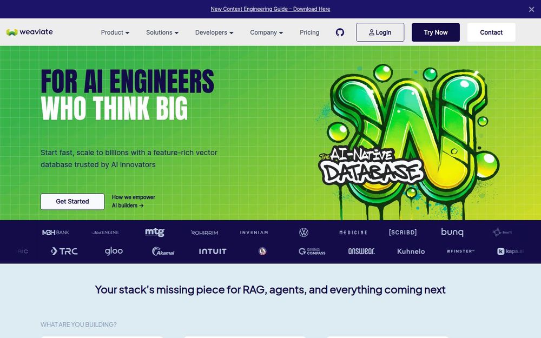Click the Get Started button
Viewport: 541px width, 338px height.
pyautogui.click(x=72, y=201)
